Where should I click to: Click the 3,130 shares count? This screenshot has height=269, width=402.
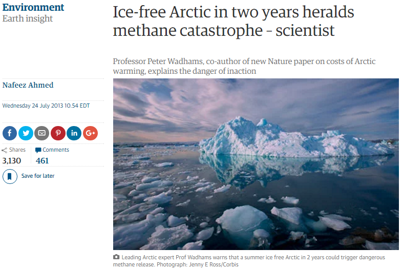(12, 161)
